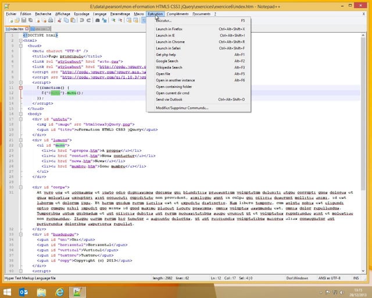Select Launch in Chrome menu entry
372x298 pixels.
click(x=199, y=42)
